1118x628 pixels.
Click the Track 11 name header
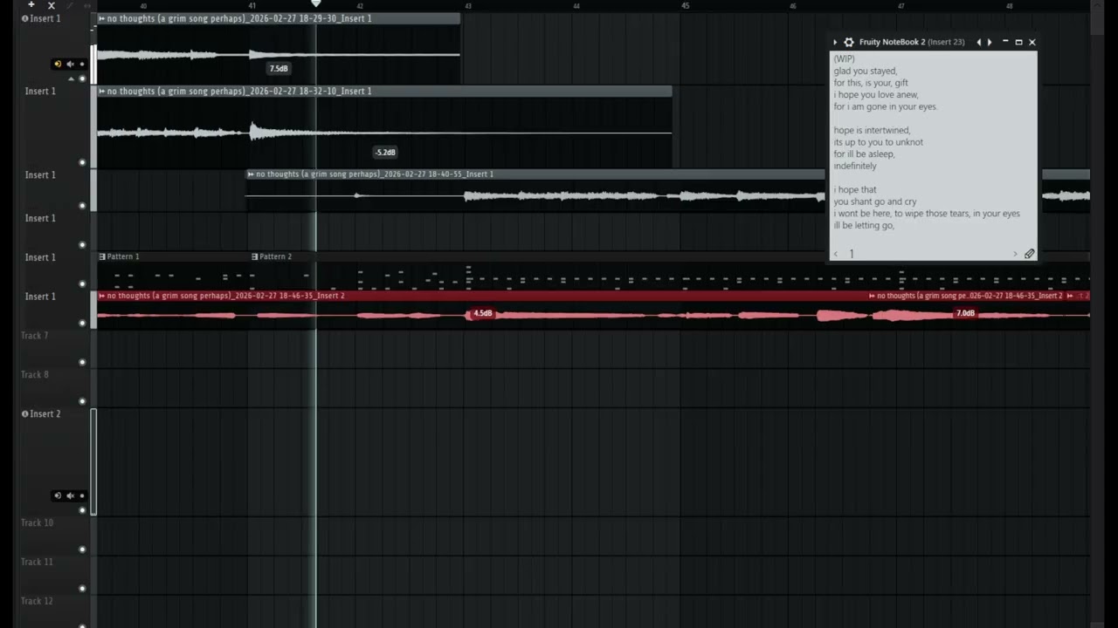38,562
